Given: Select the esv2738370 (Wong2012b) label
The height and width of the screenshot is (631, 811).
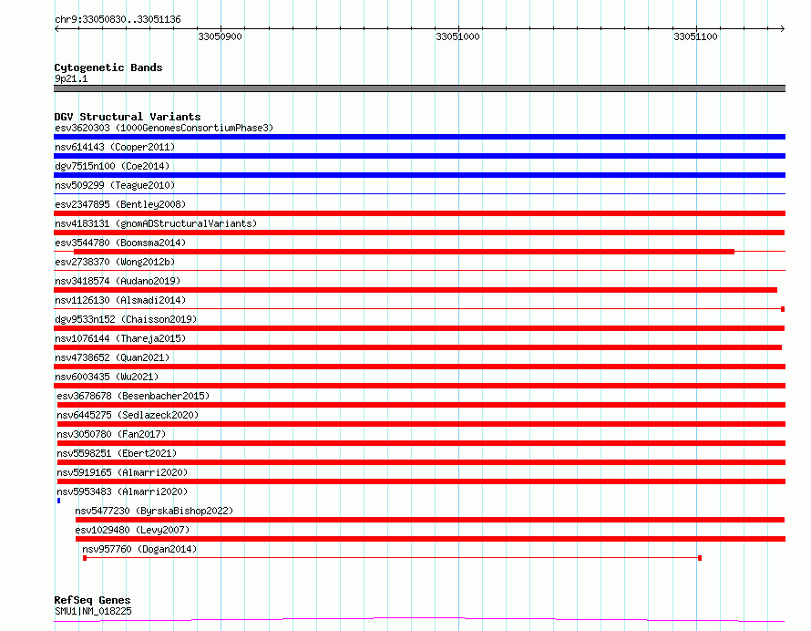Looking at the screenshot, I should (115, 262).
